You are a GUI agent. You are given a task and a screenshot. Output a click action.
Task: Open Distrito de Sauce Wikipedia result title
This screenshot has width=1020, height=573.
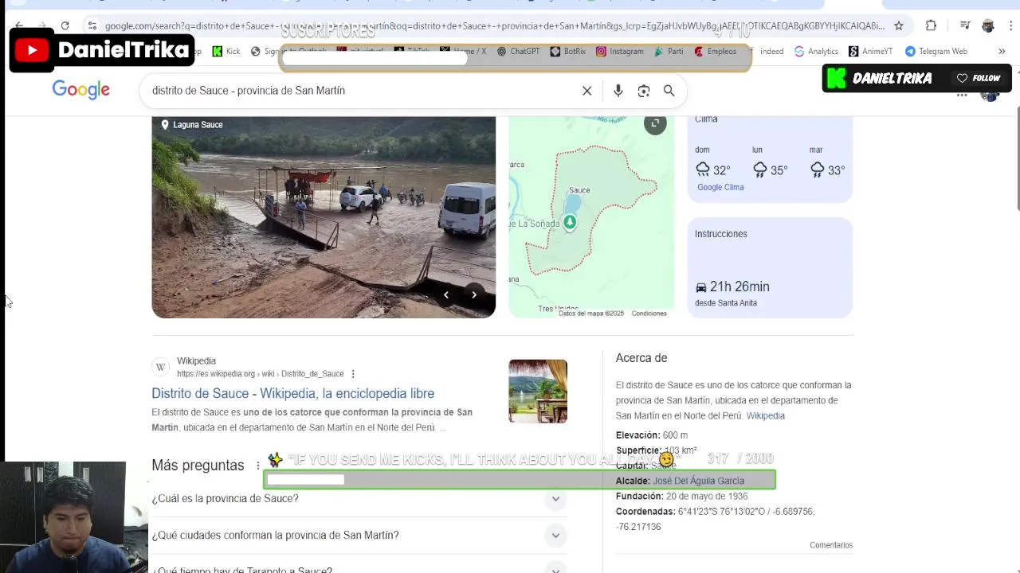[292, 393]
